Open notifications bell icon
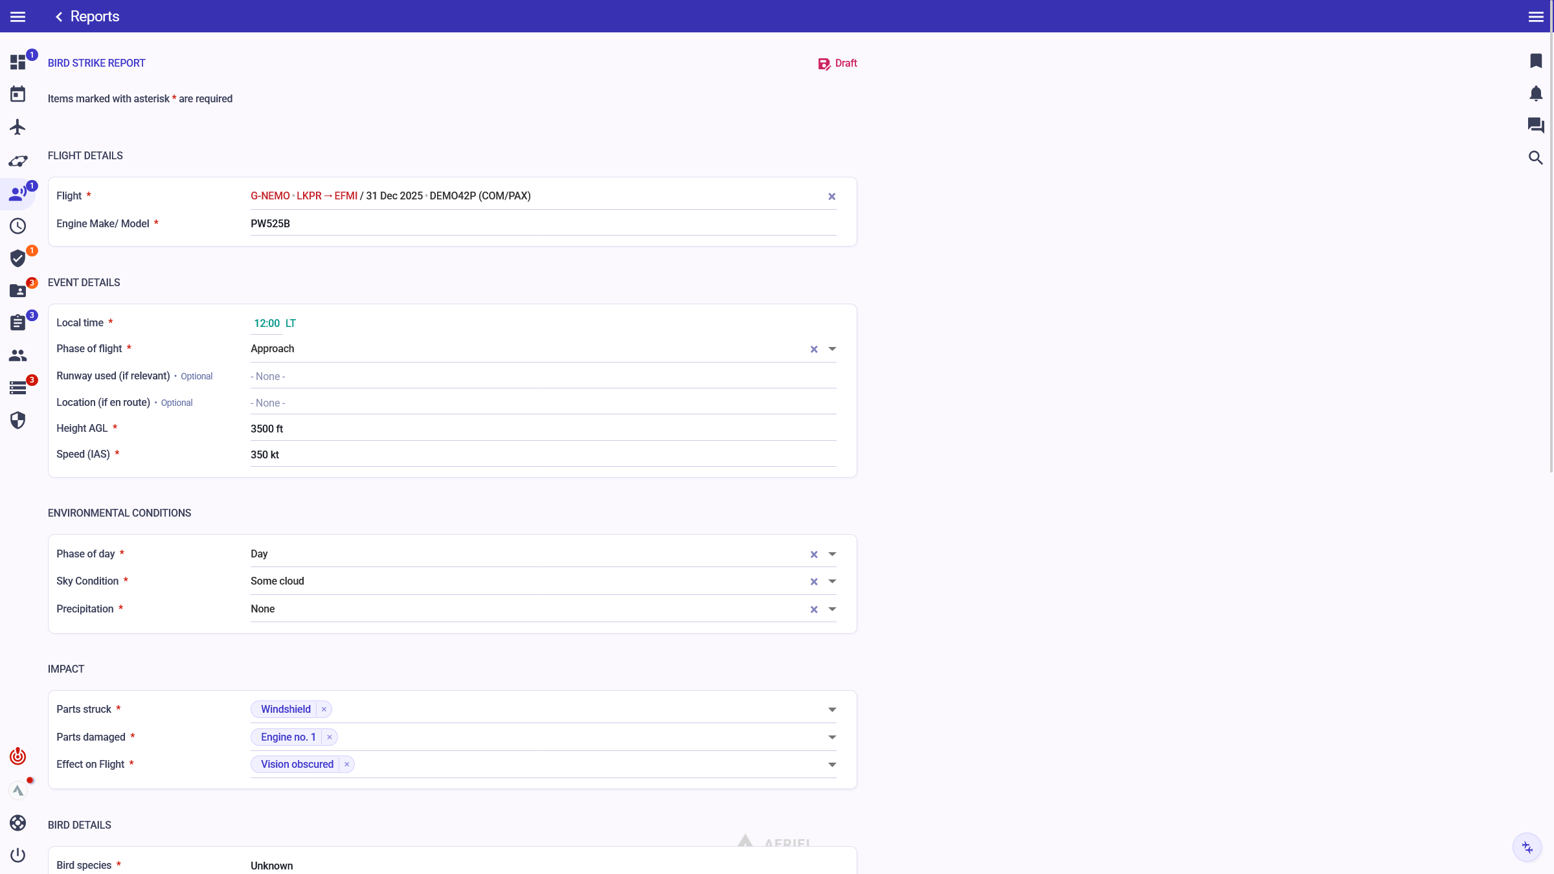1554x874 pixels. [x=1536, y=93]
